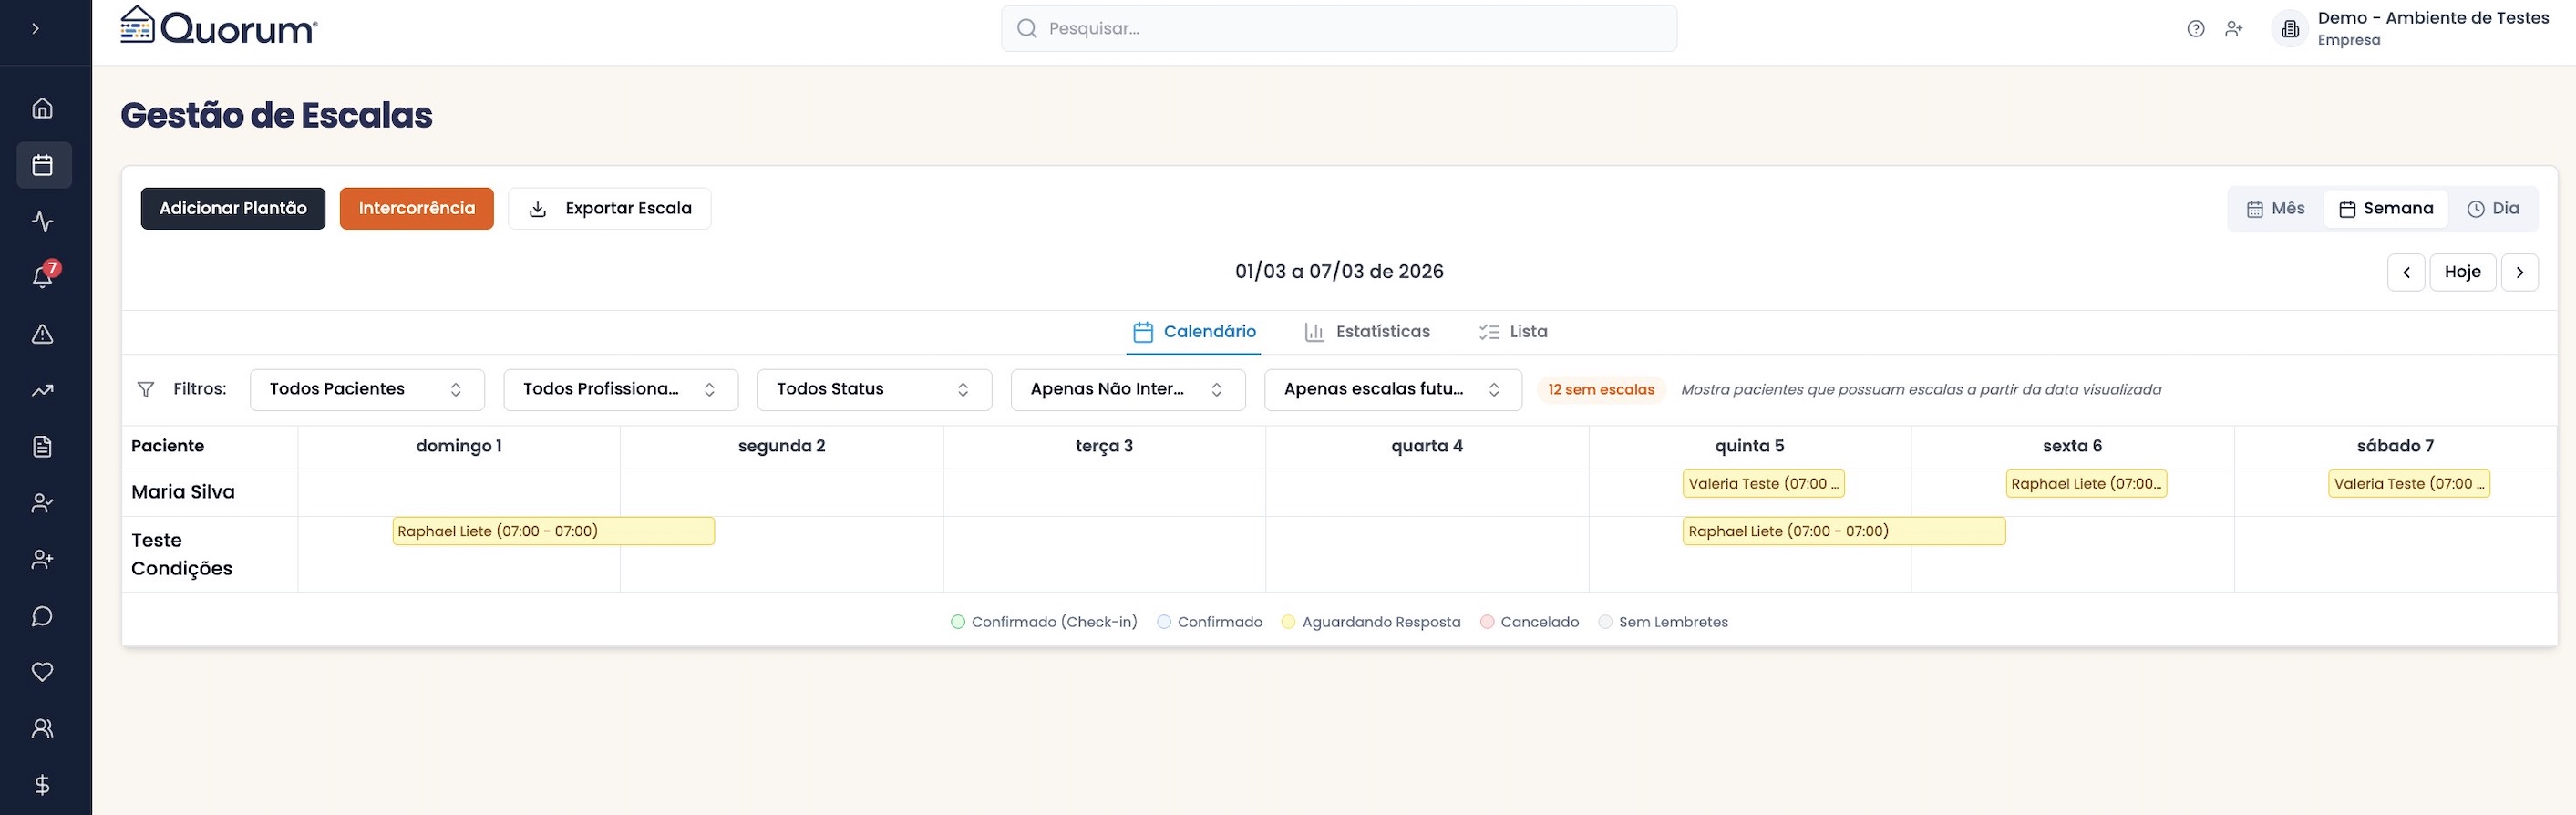Viewport: 2576px width, 815px height.
Task: Open the dollar sign icon in sidebar
Action: point(42,785)
